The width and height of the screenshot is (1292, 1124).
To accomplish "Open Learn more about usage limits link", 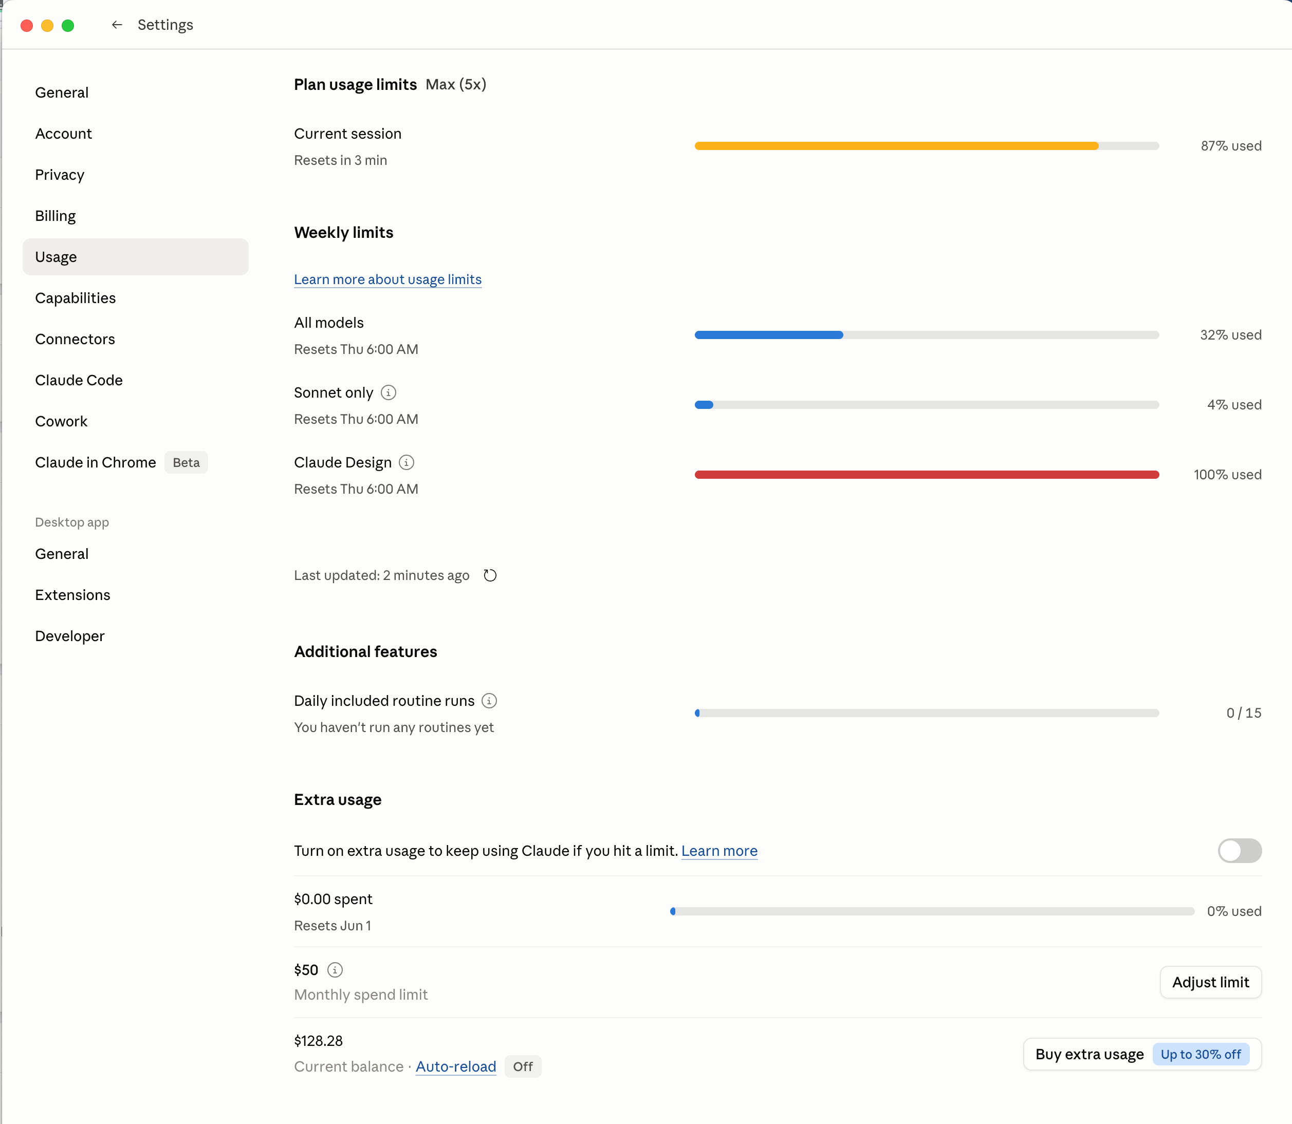I will 388,279.
